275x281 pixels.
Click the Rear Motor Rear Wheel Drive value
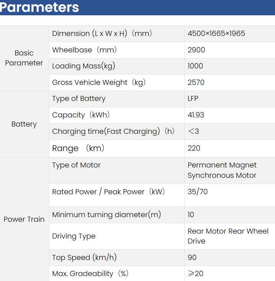228,236
